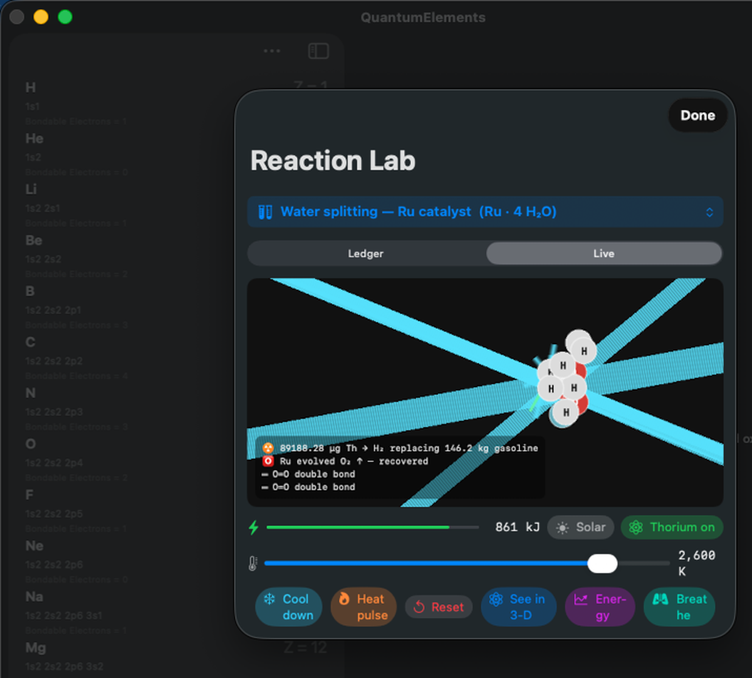The height and width of the screenshot is (678, 752).
Task: Click the green energy progress bar
Action: pos(372,528)
